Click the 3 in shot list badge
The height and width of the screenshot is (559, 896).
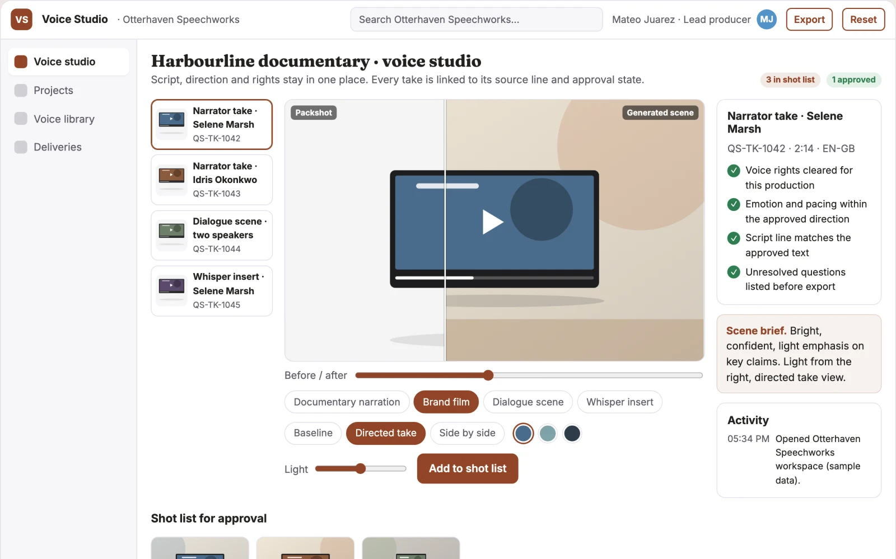click(790, 80)
